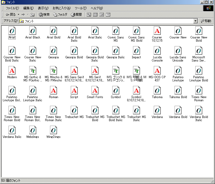Click the Trebuchet MS Bold Italic label
The image size is (215, 184).
[116, 119]
